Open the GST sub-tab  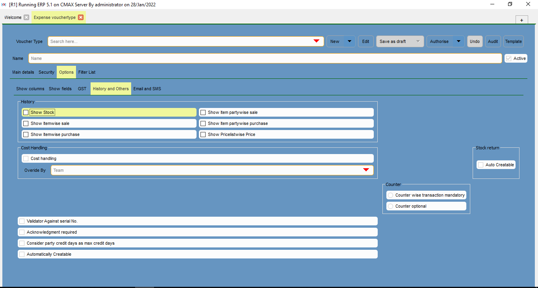coord(82,89)
